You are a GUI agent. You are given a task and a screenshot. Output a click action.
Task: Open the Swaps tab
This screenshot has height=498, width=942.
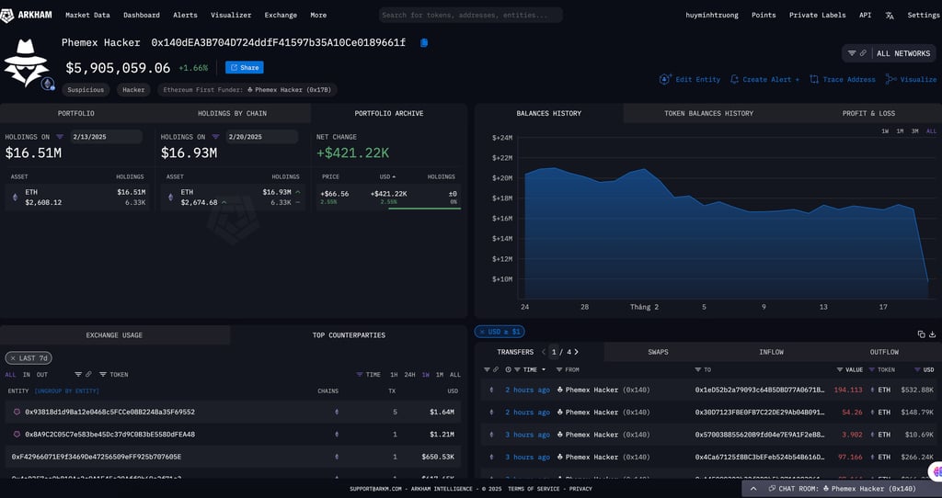[659, 352]
